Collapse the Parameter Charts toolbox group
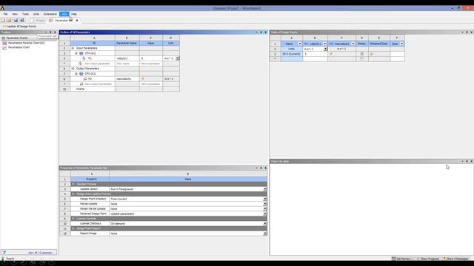Viewport: 474px width, 266px height. 3,38
